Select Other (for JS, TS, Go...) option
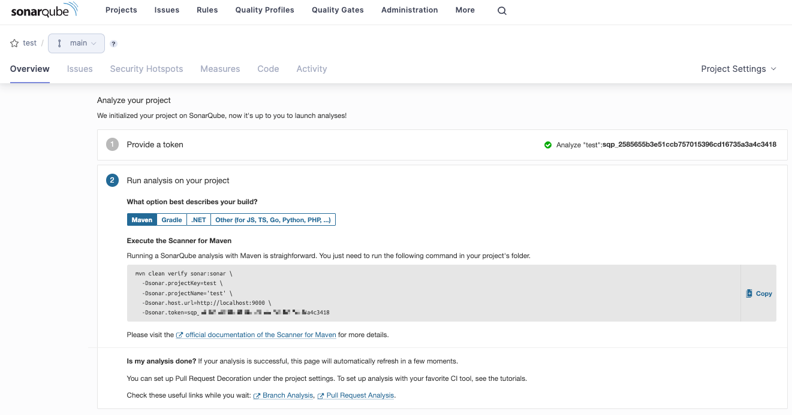Image resolution: width=792 pixels, height=415 pixels. [273, 220]
